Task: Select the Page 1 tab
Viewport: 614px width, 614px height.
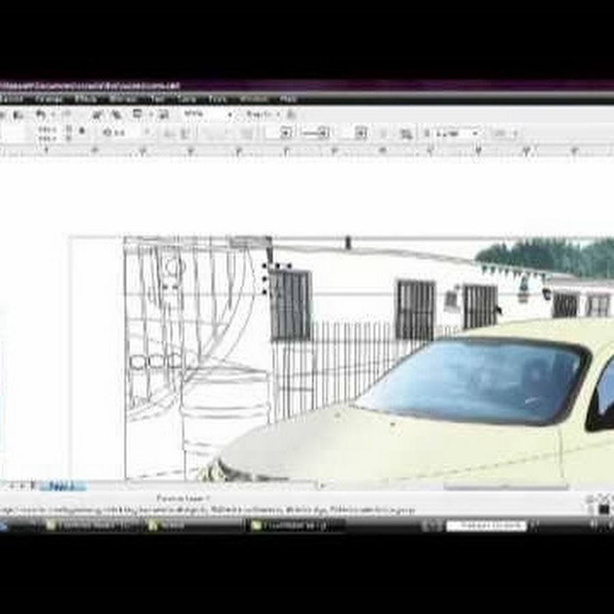Action: pos(63,486)
